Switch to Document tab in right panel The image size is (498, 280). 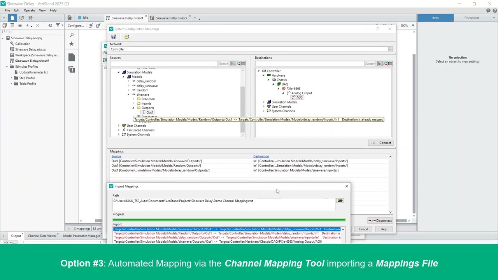(x=472, y=18)
